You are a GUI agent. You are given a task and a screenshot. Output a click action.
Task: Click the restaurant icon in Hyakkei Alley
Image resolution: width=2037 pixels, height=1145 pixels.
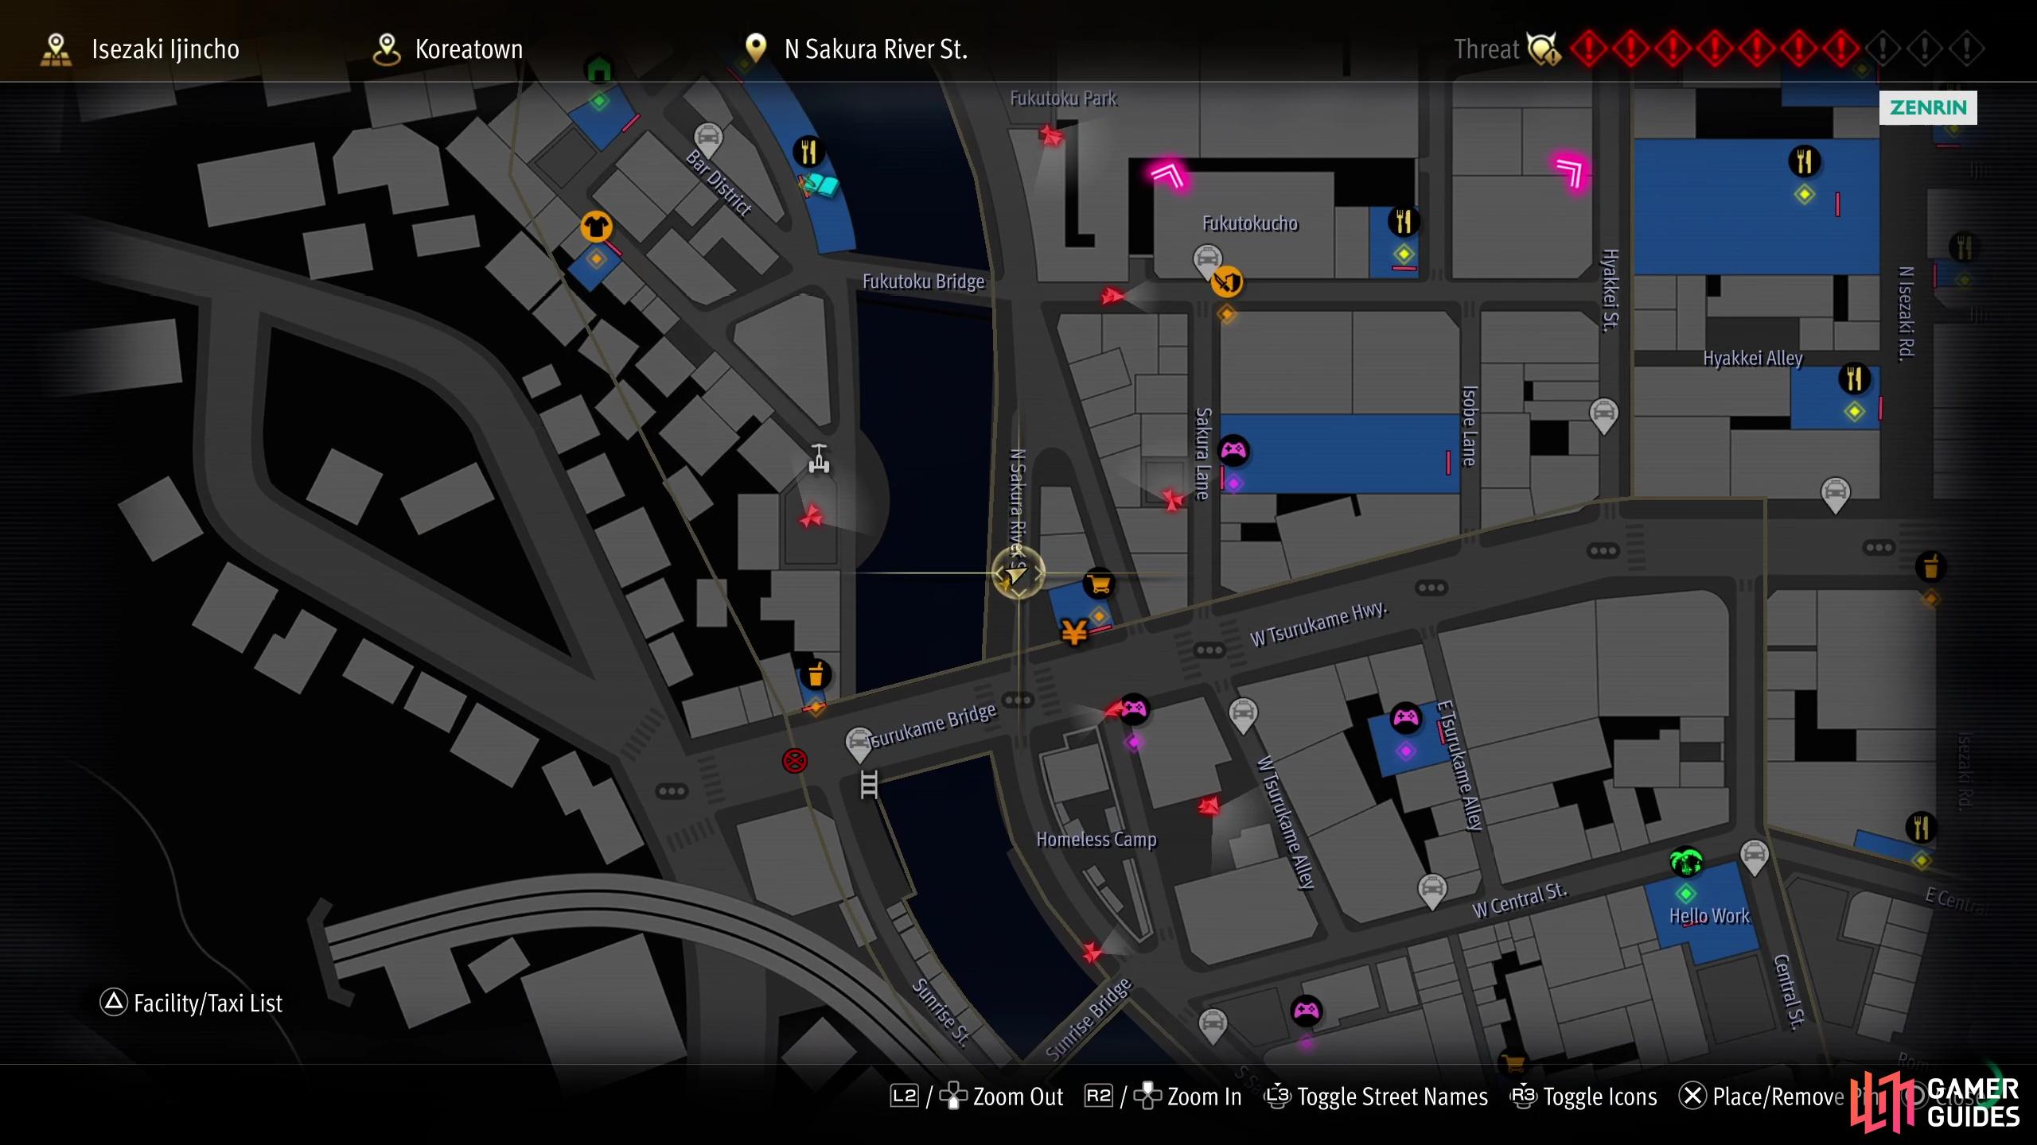pyautogui.click(x=1855, y=378)
